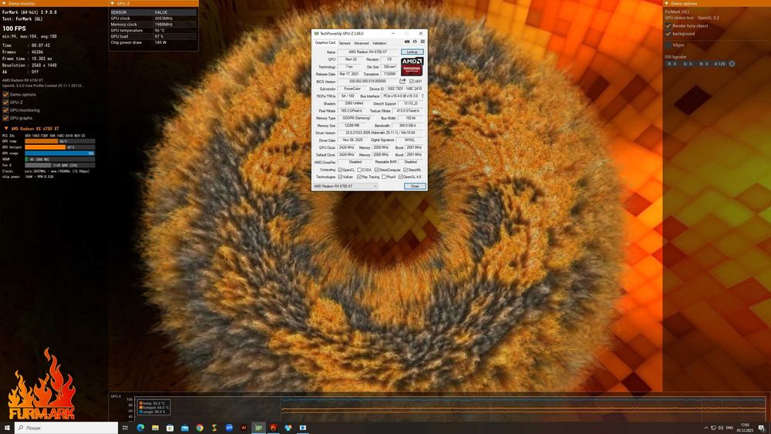Show hidden tray icons chevron

706,428
